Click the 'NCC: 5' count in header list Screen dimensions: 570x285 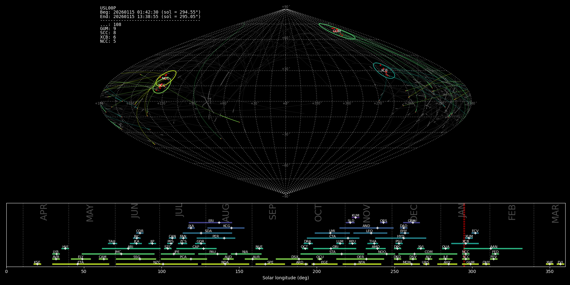tap(108, 41)
